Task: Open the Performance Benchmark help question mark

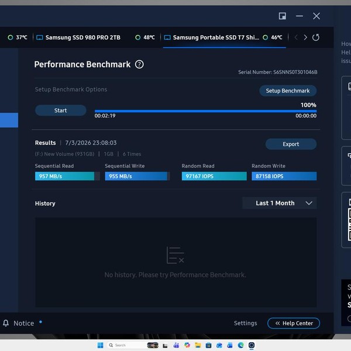Action: [139, 64]
